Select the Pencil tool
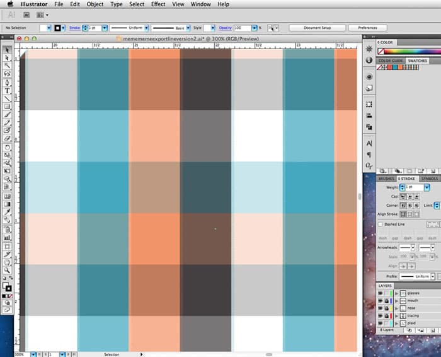 pos(7,122)
